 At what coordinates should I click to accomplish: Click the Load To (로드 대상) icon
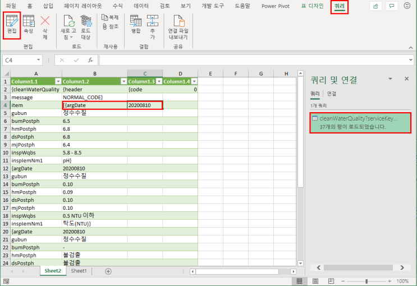click(86, 27)
